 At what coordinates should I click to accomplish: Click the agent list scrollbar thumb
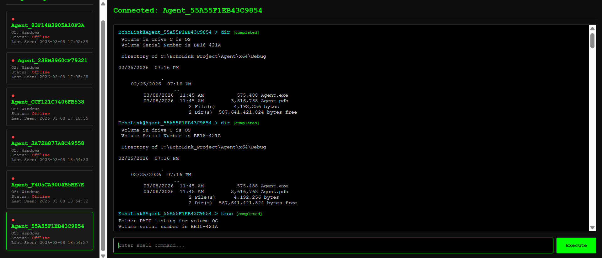tap(103, 136)
